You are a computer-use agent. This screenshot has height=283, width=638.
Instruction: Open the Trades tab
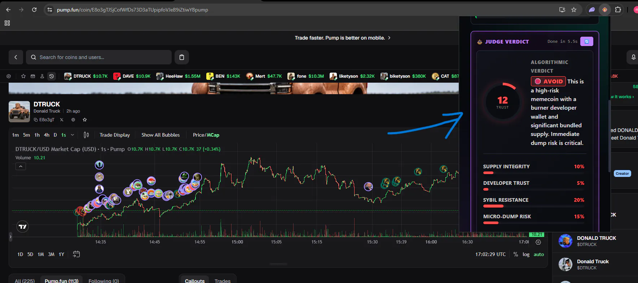pos(223,281)
